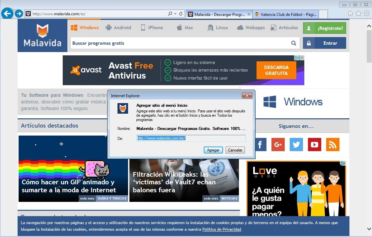This screenshot has height=237, width=372.
Task: Click the AdChoices icon on Love ad
Action: coord(343,163)
